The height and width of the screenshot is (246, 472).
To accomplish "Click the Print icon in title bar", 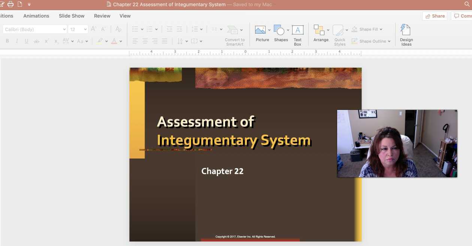I will (x=10, y=4).
